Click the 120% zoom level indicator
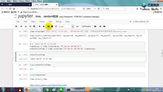Image resolution: width=163 pixels, height=92 pixels. (88, 9)
